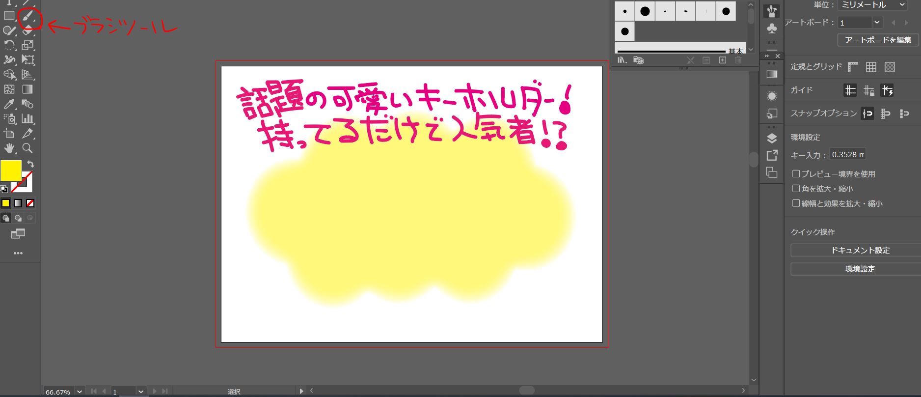Click the yellow fill color swatch
921x397 pixels.
11,170
